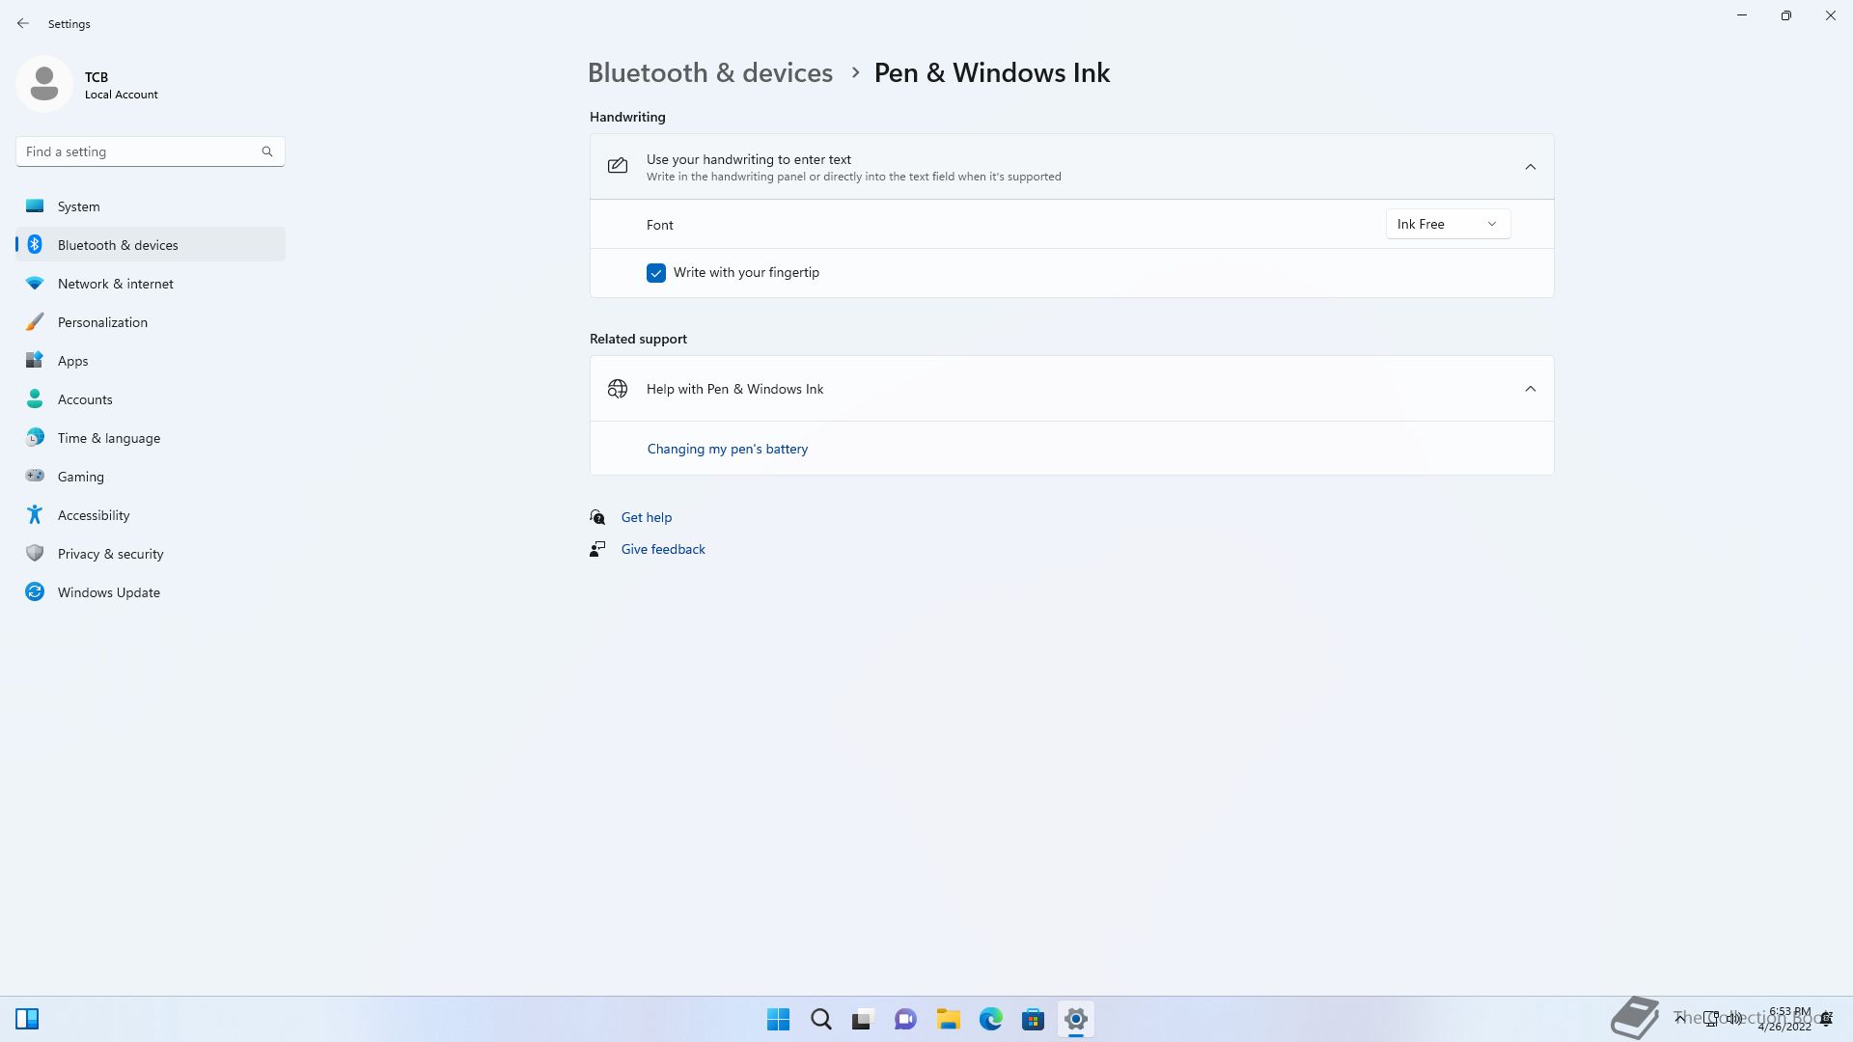This screenshot has width=1853, height=1042.
Task: Select Accessibility in the sidebar
Action: (x=94, y=515)
